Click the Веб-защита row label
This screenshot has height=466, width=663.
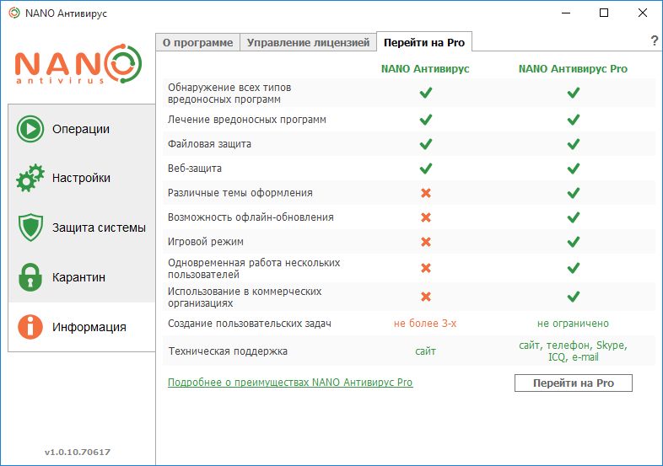[x=195, y=169]
